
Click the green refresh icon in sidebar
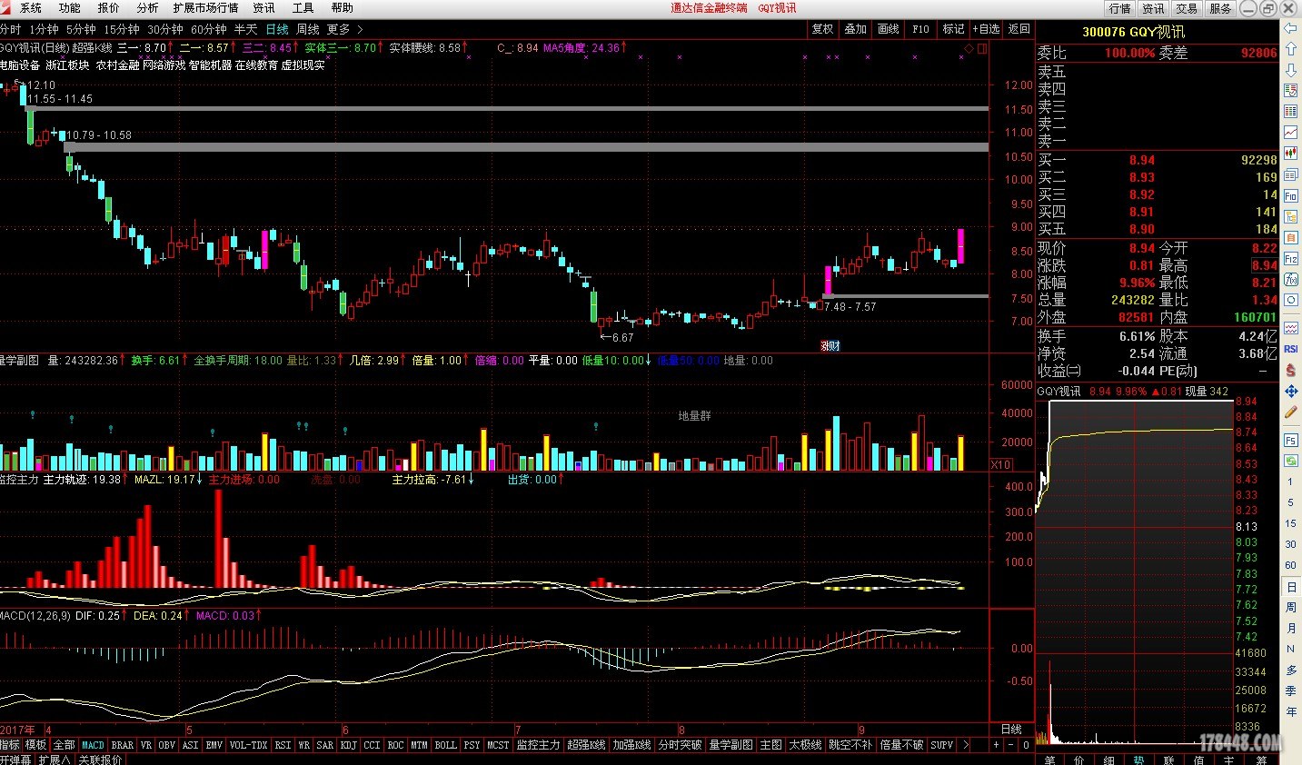tap(1290, 460)
